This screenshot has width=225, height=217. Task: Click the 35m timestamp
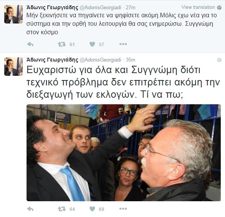[x=130, y=60]
